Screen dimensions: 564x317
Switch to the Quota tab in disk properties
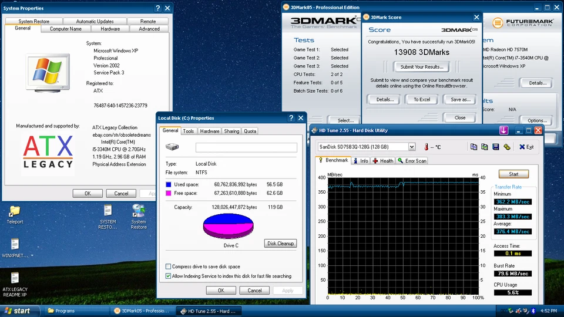(250, 131)
